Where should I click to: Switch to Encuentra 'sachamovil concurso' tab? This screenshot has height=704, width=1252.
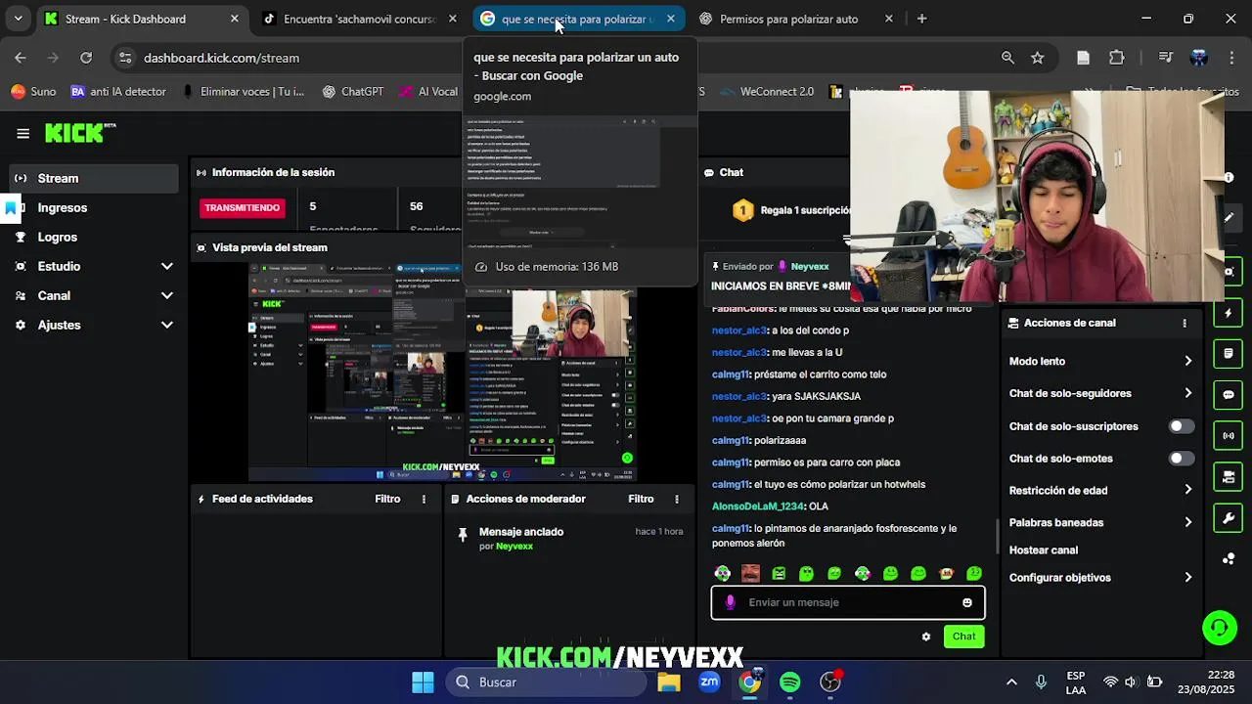[359, 19]
